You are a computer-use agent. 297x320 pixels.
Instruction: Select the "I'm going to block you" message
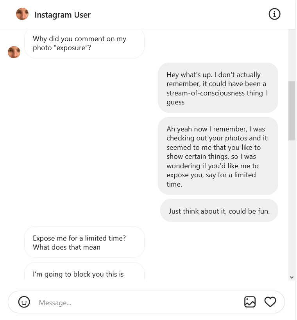coord(84,274)
